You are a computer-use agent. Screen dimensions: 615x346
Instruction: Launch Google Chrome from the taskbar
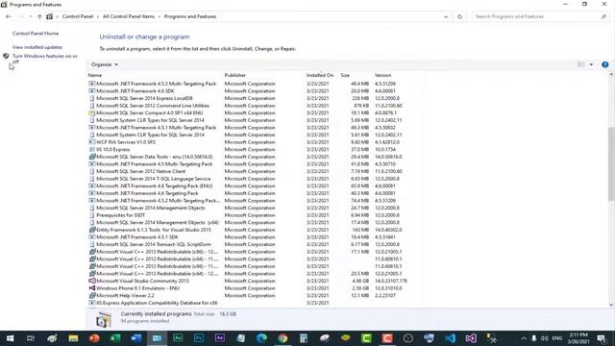tap(283, 338)
